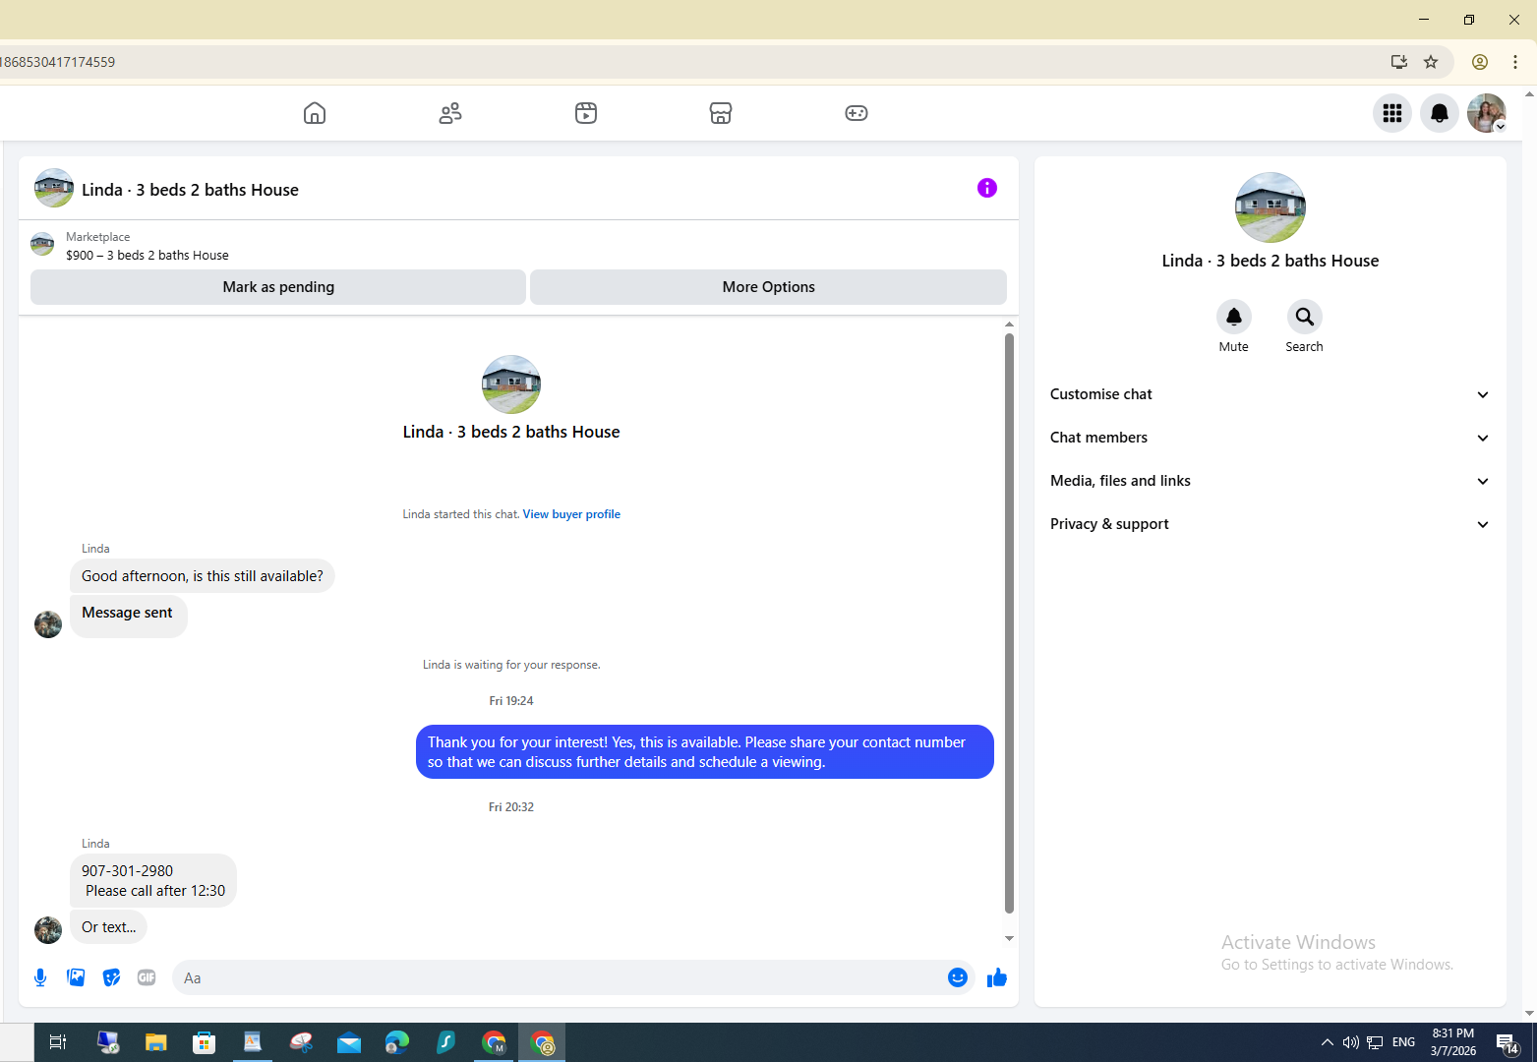Open the Video tab
This screenshot has height=1062, width=1537.
[x=586, y=113]
